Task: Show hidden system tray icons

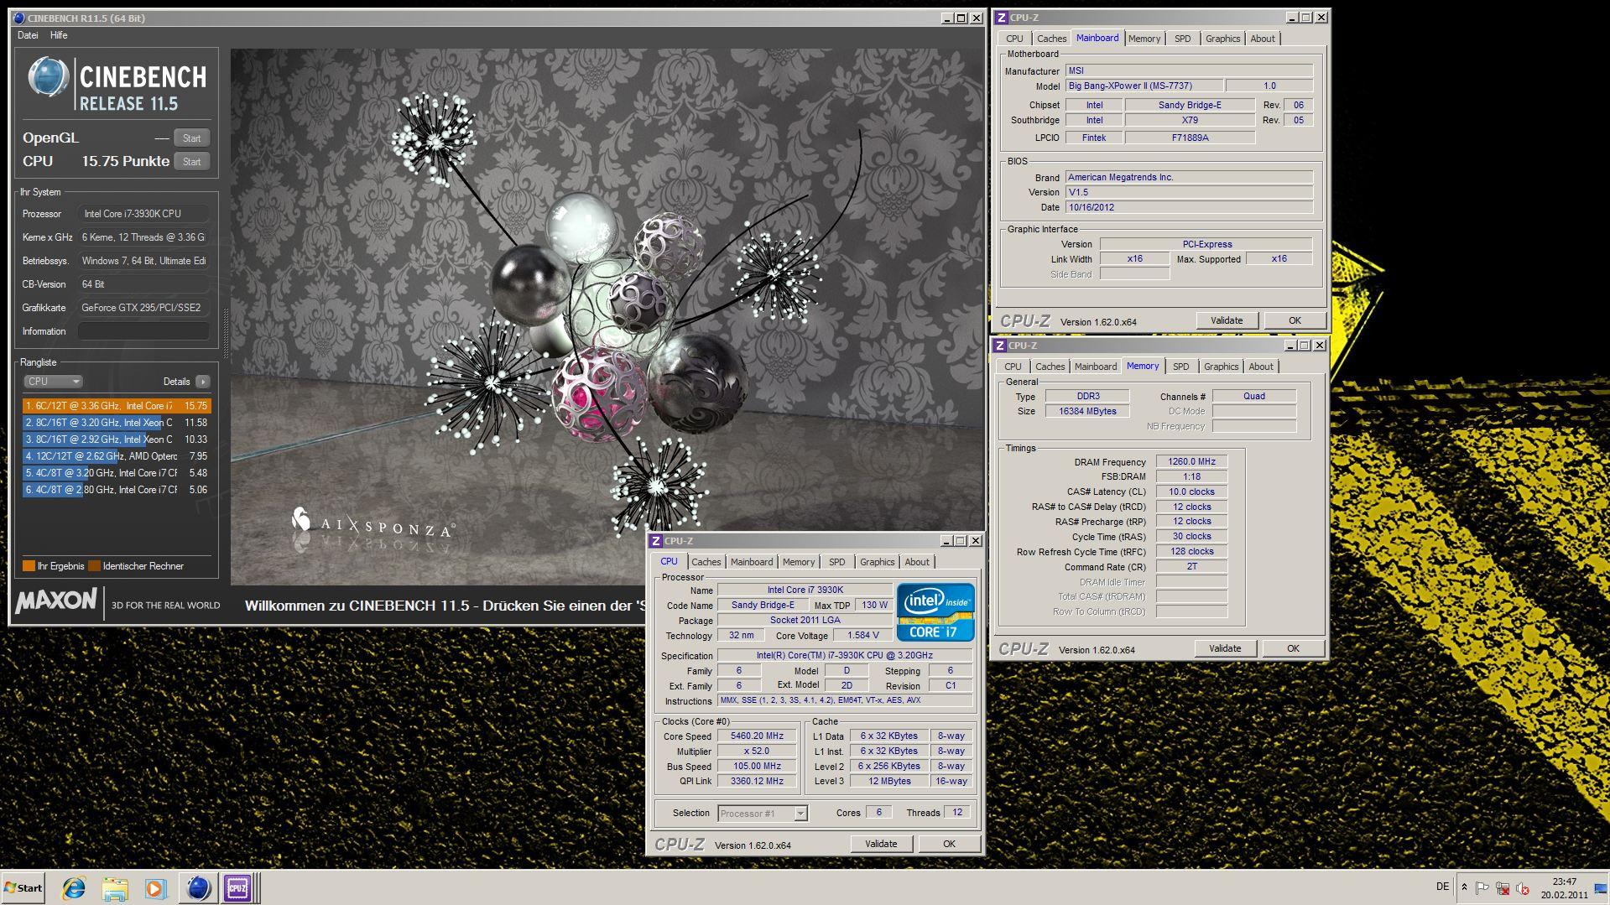Action: point(1464,887)
